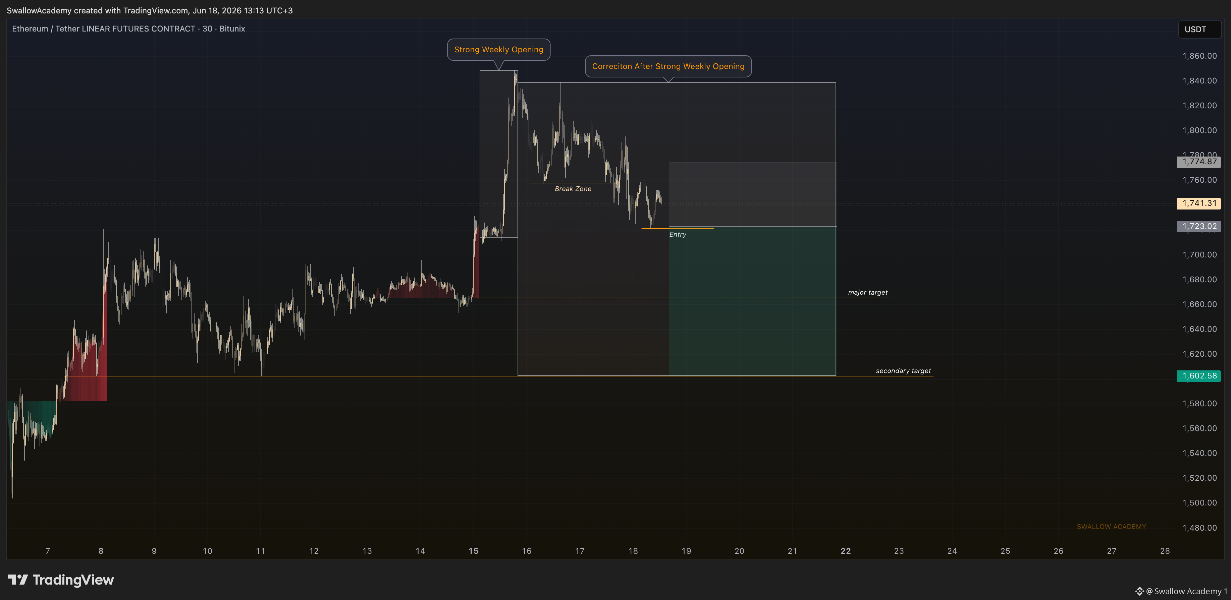Click bold date 15 on the time axis

point(474,551)
